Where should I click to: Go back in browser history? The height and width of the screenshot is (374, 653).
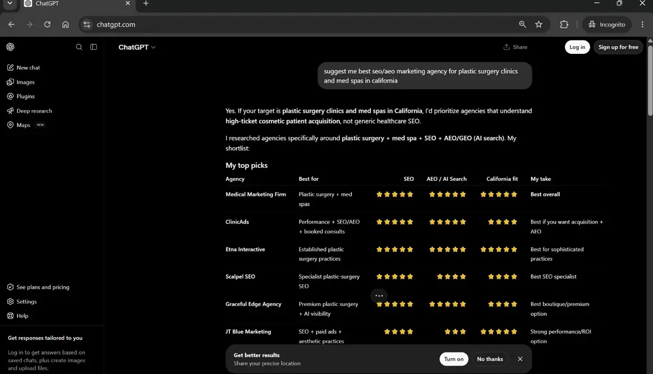11,25
